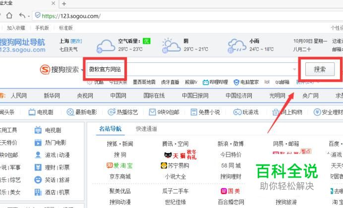Screen dimensions: 343x208
Task: Select the 名站导航 tab
Action: click(110, 129)
